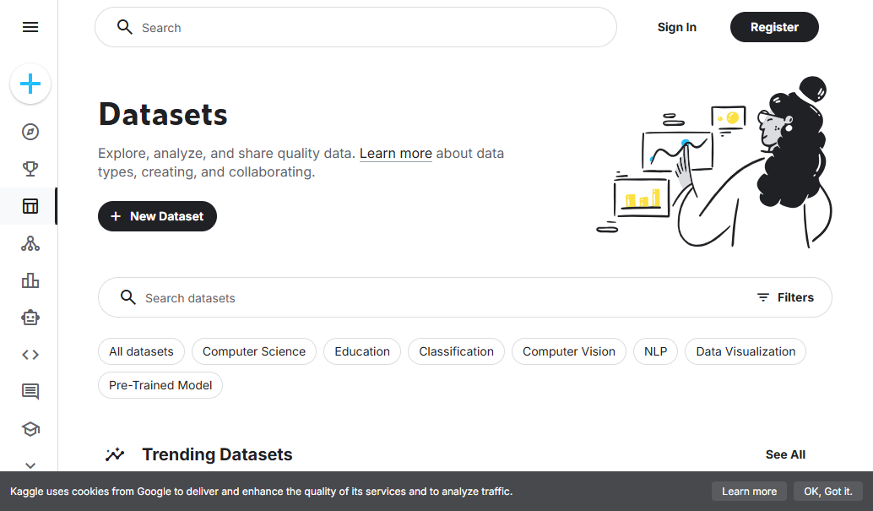Screen dimensions: 873x511
Task: Open Discussions via the chat icon
Action: [x=30, y=391]
